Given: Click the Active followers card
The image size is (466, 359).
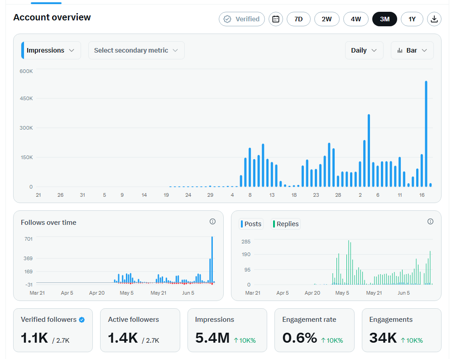Looking at the screenshot, I should (140, 330).
